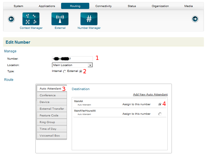Image resolution: width=207 pixels, height=155 pixels.
Task: Click Add New Auto Attendant link
Action: [x=150, y=95]
